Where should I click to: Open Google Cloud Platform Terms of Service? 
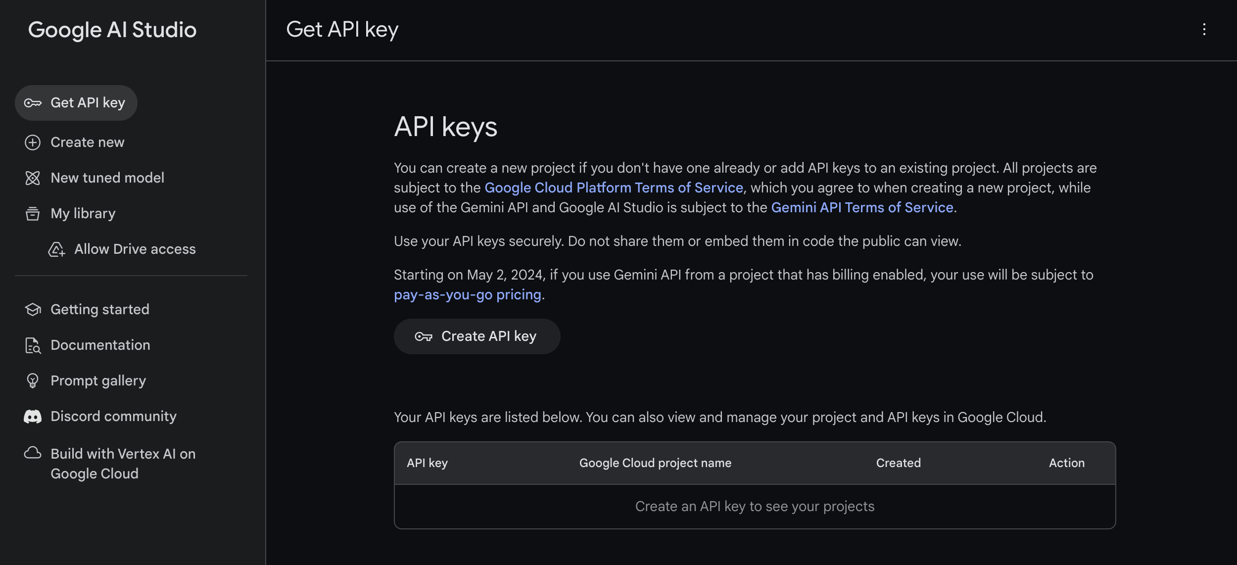(614, 188)
